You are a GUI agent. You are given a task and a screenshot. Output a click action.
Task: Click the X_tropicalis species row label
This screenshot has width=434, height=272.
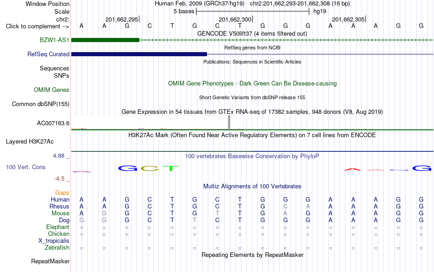54,241
